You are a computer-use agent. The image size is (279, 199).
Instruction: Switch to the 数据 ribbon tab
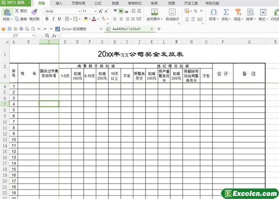click(115, 3)
